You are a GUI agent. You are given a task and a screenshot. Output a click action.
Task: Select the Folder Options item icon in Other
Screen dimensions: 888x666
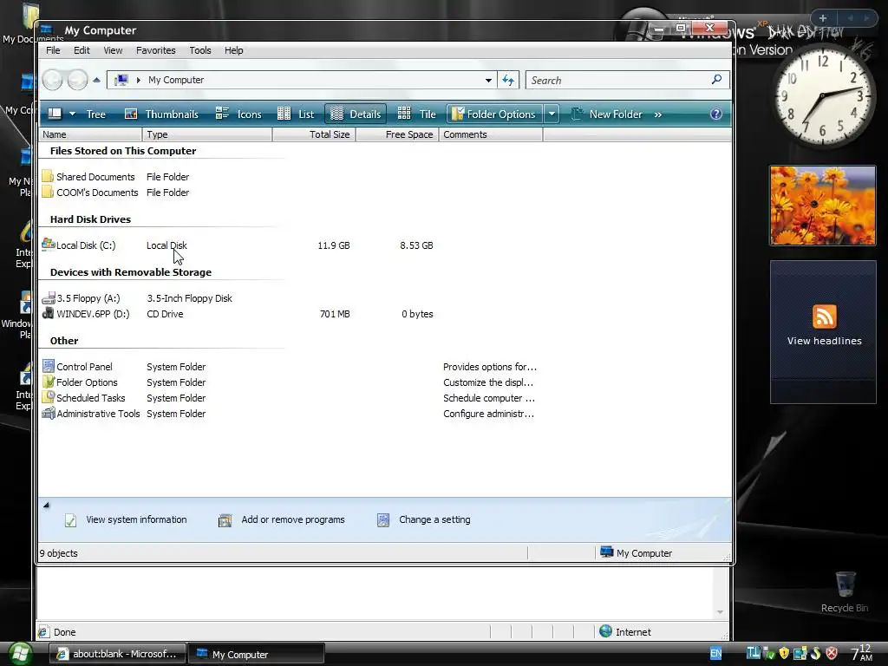pyautogui.click(x=49, y=382)
